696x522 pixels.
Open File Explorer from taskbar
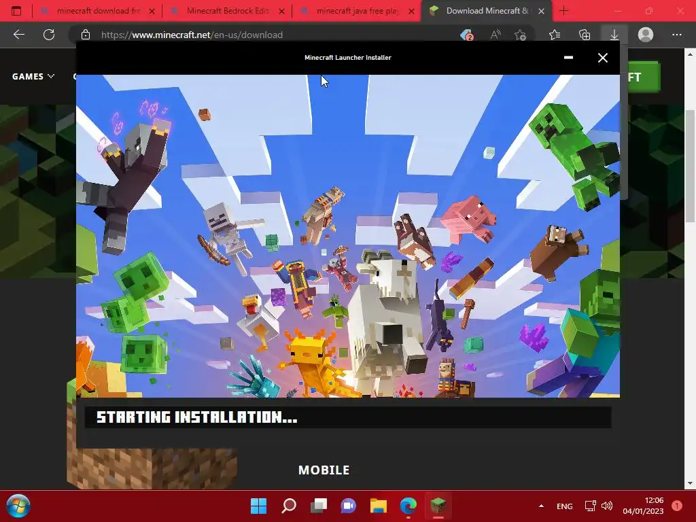click(378, 506)
